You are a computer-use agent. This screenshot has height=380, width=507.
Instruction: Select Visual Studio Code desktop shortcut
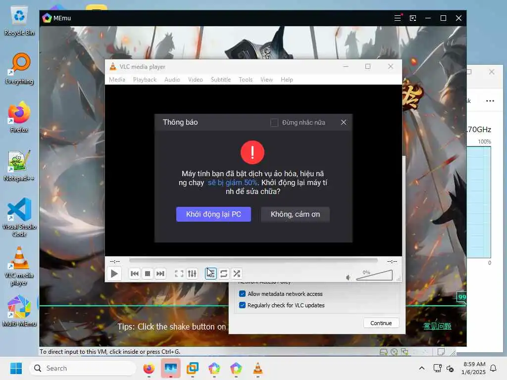(x=19, y=217)
